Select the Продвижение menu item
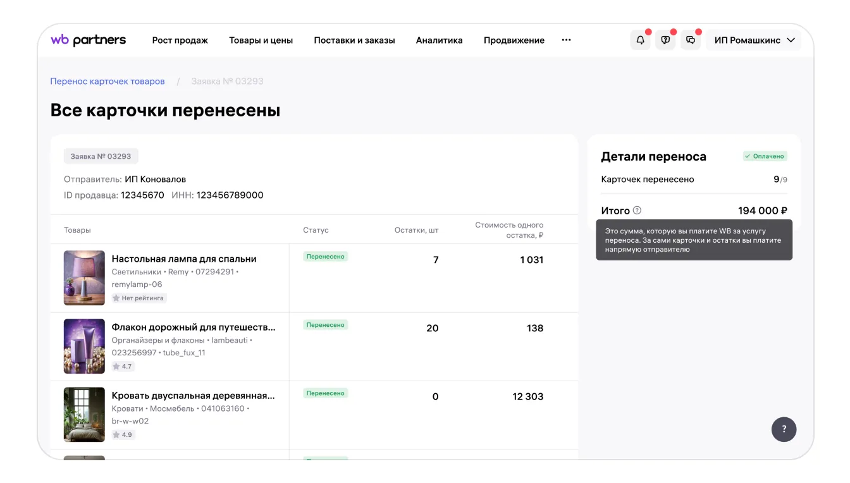The height and width of the screenshot is (483, 850). [x=514, y=40]
